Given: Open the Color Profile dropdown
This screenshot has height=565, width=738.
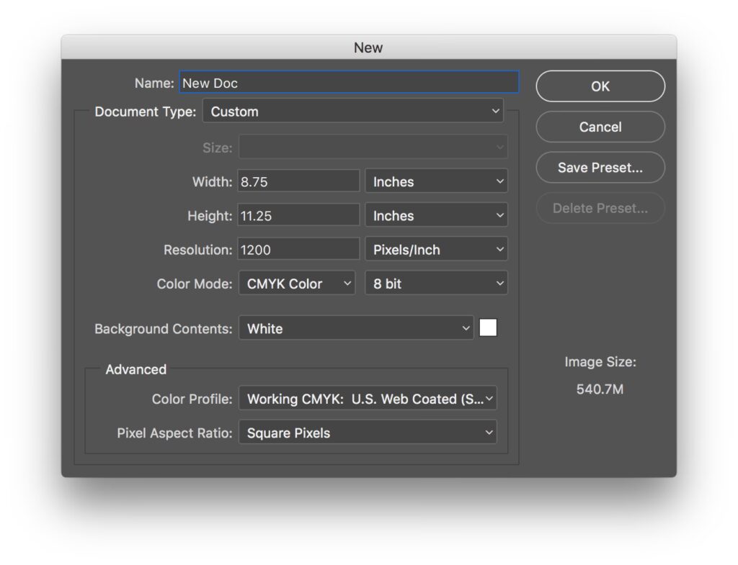Looking at the screenshot, I should 368,399.
